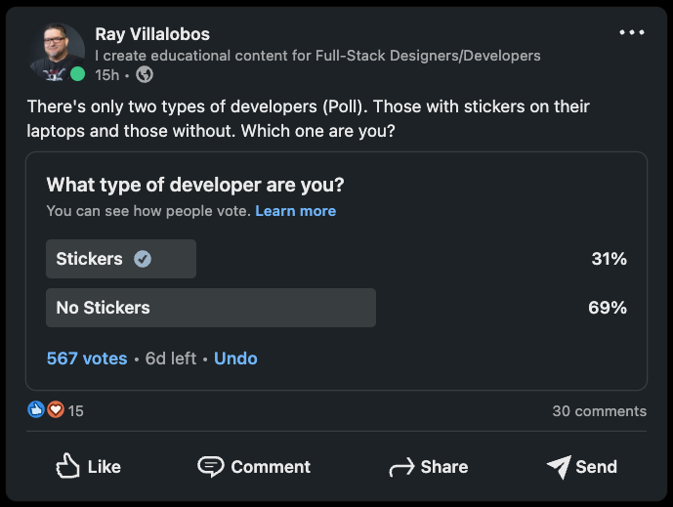The image size is (673, 507).
Task: Like the post with thumbs-up button
Action: pos(89,466)
